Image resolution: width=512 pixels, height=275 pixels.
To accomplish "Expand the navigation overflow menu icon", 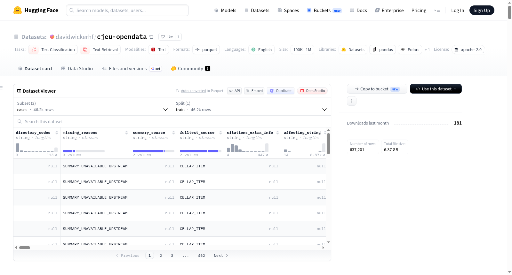I will click(437, 10).
